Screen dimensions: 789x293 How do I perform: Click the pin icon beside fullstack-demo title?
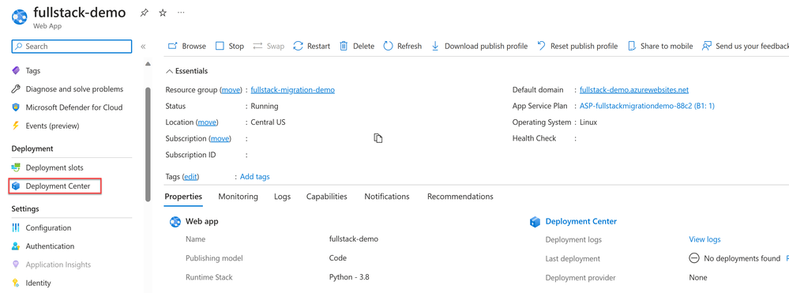click(x=144, y=13)
